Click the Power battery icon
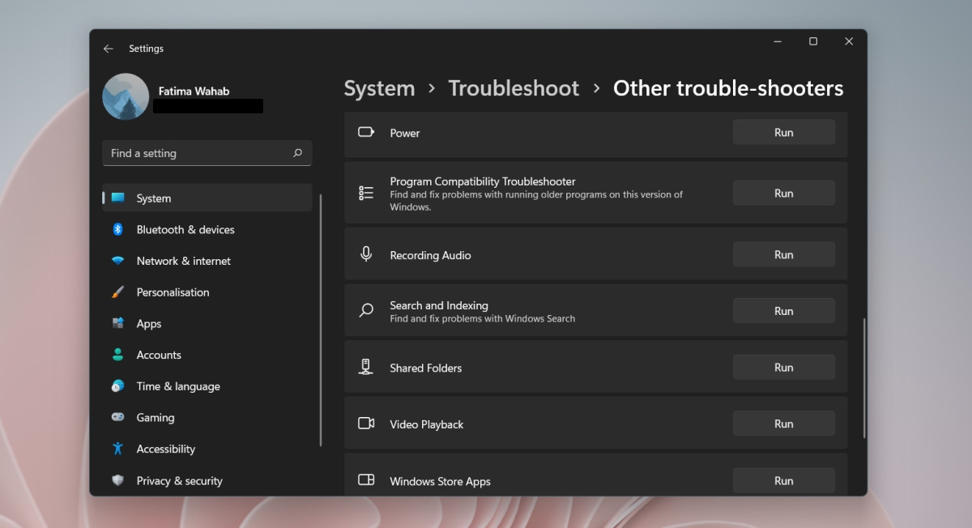 tap(366, 132)
